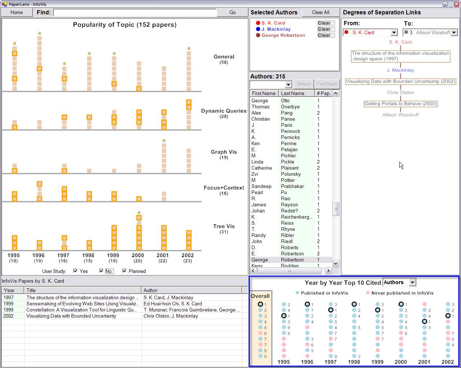Click the star above the 2001 Graph Vis column
The image size is (461, 368).
[164, 141]
